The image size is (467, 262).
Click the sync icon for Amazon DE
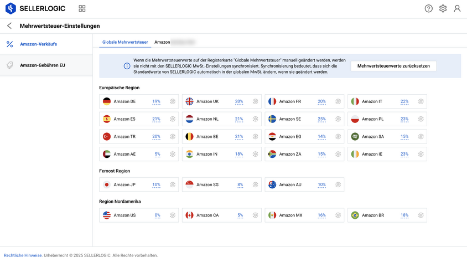(173, 101)
